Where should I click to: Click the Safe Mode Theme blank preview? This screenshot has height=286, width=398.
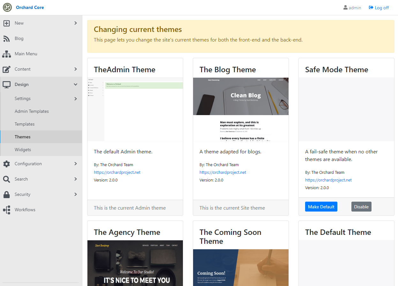click(346, 109)
